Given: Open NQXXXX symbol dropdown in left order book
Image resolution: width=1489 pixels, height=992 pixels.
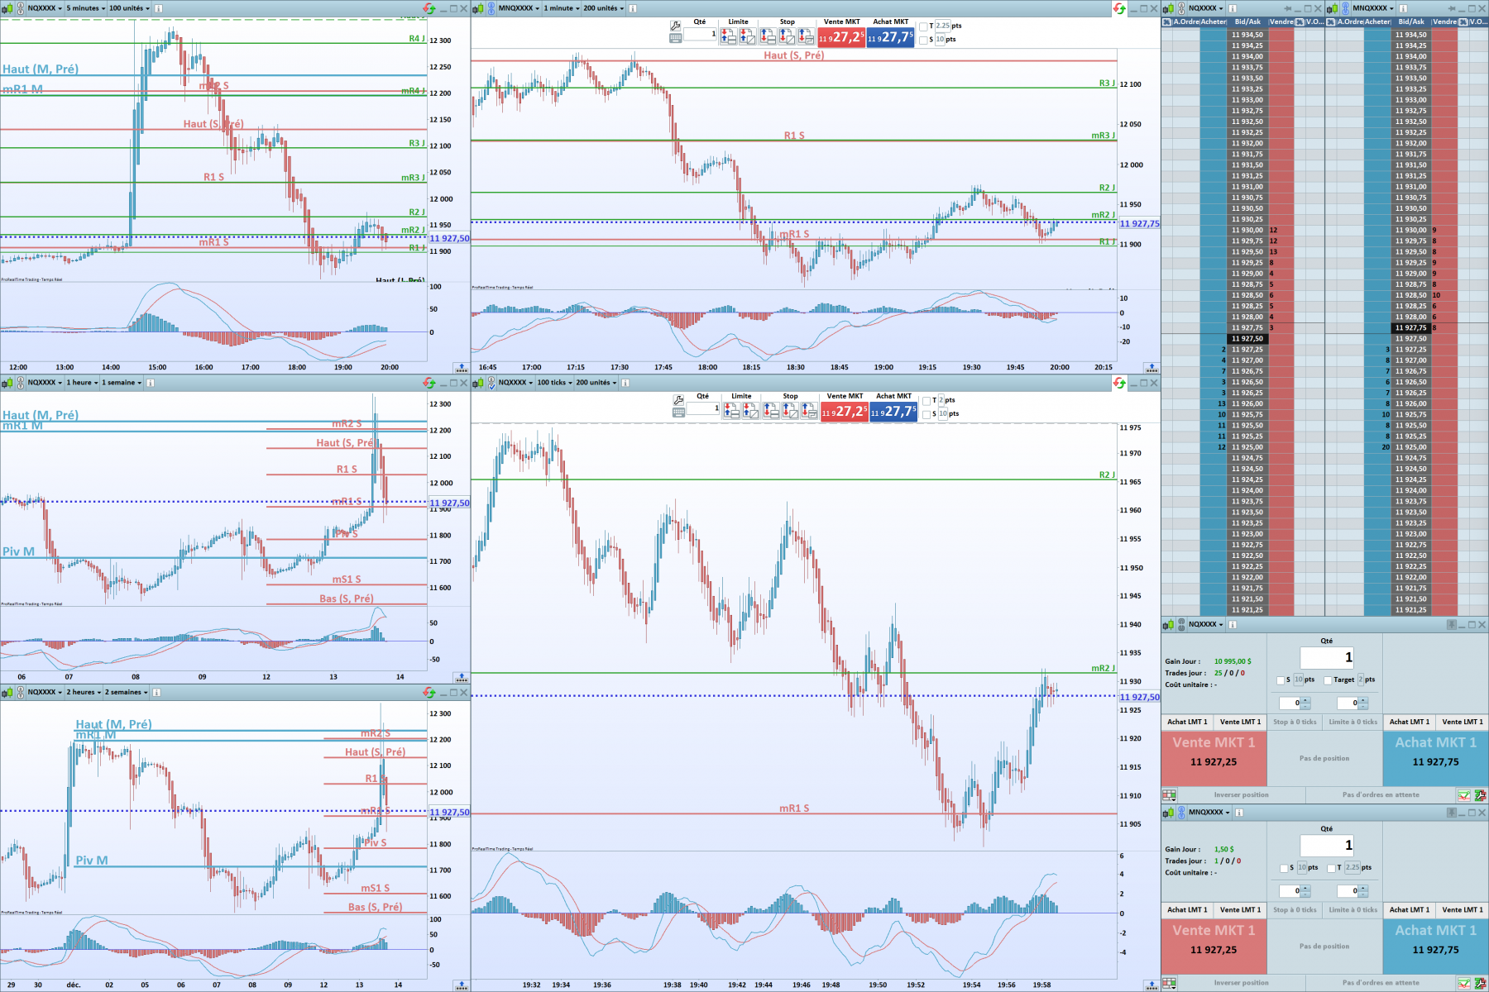Looking at the screenshot, I should tap(1205, 8).
